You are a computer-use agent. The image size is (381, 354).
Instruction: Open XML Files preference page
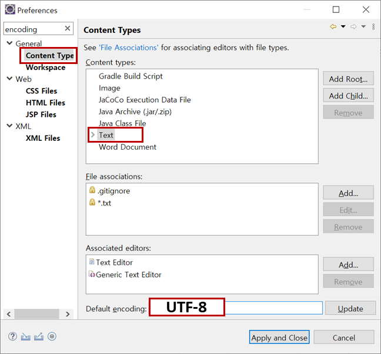[x=43, y=139]
